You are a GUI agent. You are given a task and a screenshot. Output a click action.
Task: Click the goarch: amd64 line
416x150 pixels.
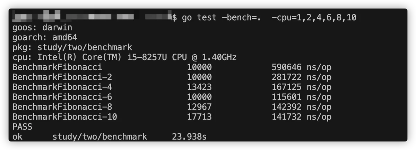45,37
